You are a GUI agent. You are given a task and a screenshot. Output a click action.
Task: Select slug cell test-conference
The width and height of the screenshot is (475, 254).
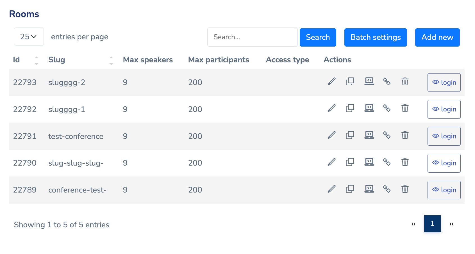(76, 136)
